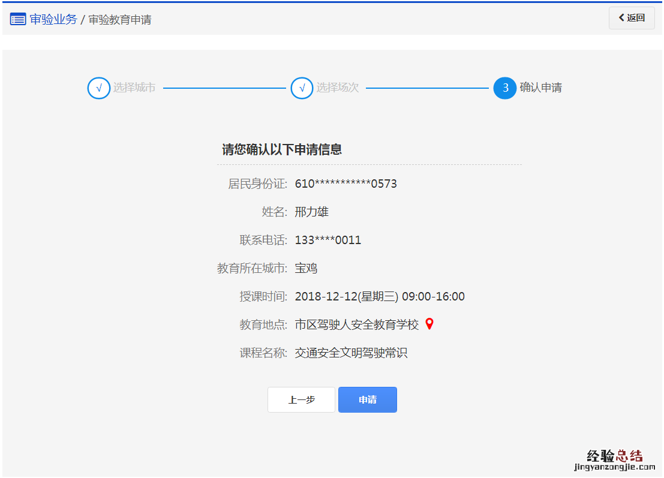Select the 选择场次 step label
The image size is (664, 478).
coord(338,88)
